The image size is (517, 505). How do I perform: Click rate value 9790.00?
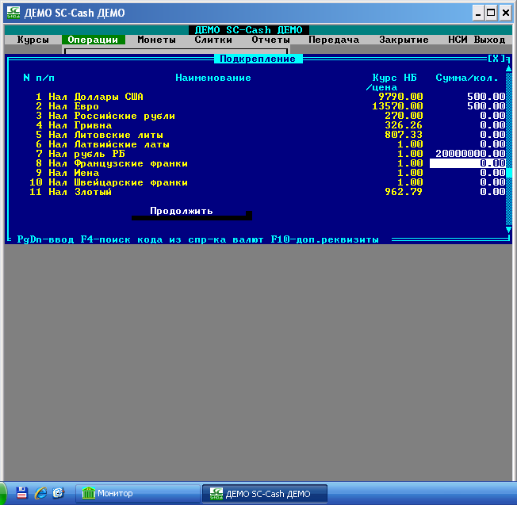point(400,97)
